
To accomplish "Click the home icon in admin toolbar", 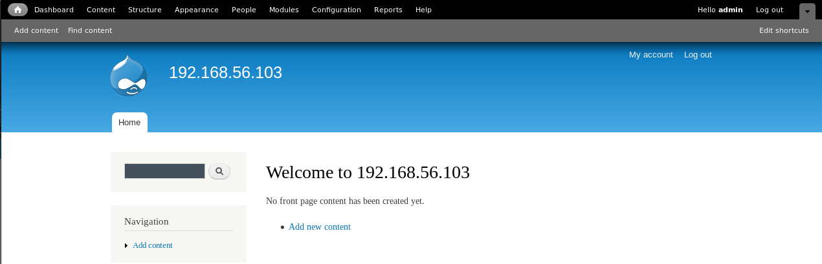I will [x=17, y=10].
